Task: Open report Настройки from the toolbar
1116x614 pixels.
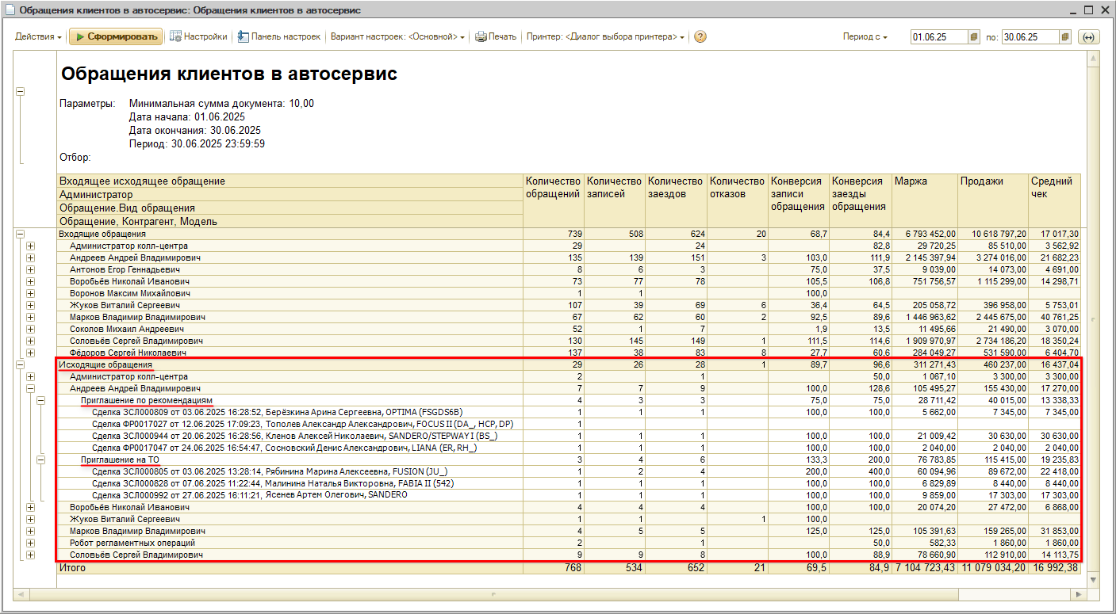Action: [x=198, y=37]
